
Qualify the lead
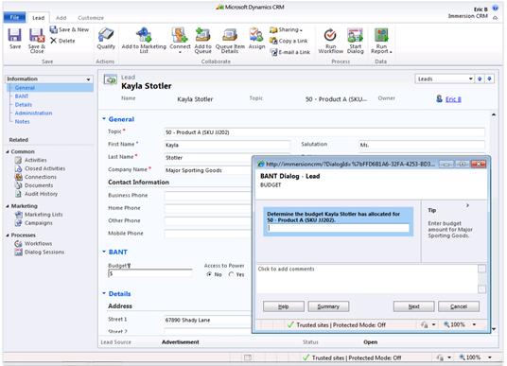[x=106, y=39]
